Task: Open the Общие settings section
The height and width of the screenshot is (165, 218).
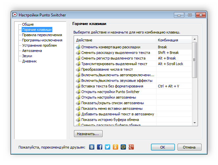Action: [x=28, y=24]
